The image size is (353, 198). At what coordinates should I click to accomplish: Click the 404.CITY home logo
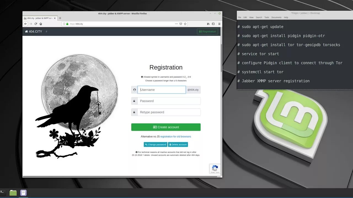coord(33,31)
